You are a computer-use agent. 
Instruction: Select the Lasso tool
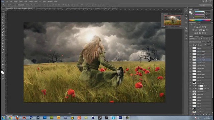click(3, 17)
